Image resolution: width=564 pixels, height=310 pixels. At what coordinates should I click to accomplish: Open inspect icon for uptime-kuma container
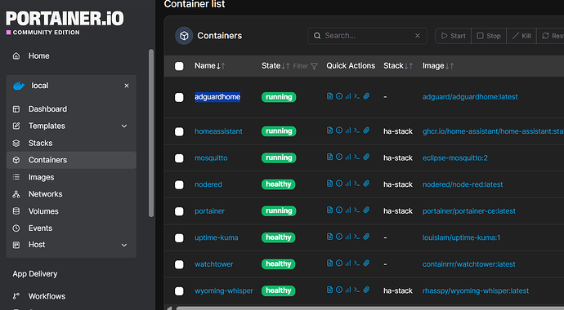(x=339, y=237)
